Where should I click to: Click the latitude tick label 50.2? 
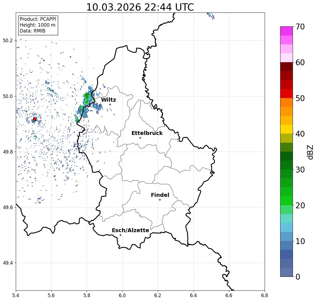tap(7, 40)
